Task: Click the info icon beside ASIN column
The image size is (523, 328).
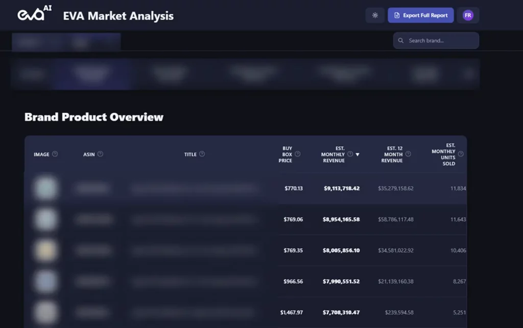Action: coord(100,154)
